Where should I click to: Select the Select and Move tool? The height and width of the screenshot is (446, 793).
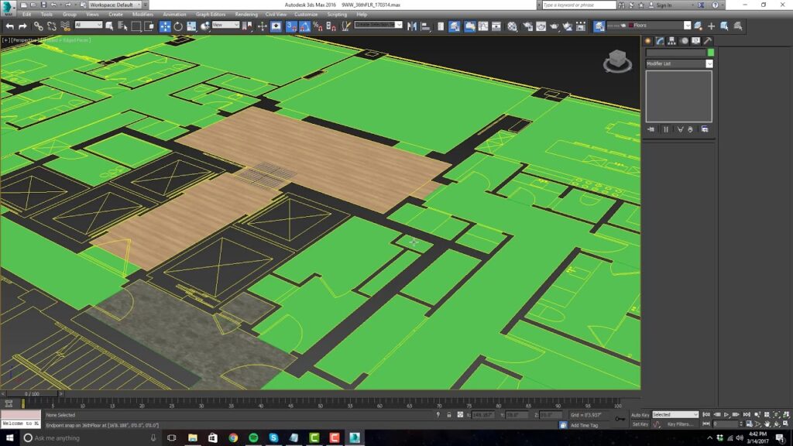pos(165,26)
